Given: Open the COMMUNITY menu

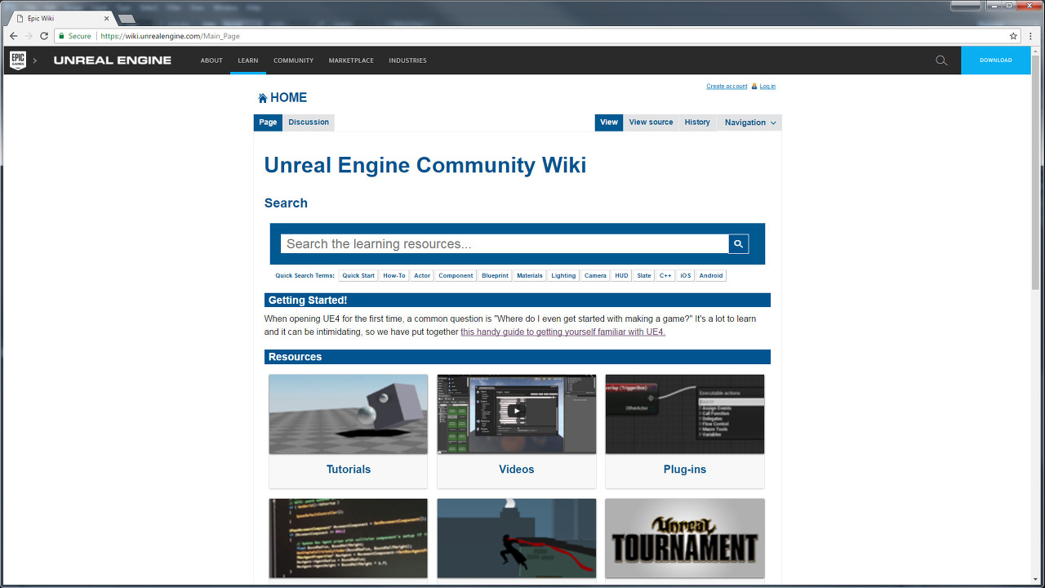Looking at the screenshot, I should coord(293,60).
